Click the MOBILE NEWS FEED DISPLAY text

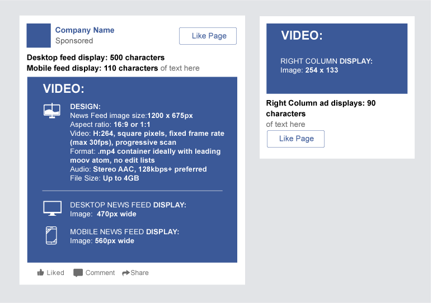(124, 231)
